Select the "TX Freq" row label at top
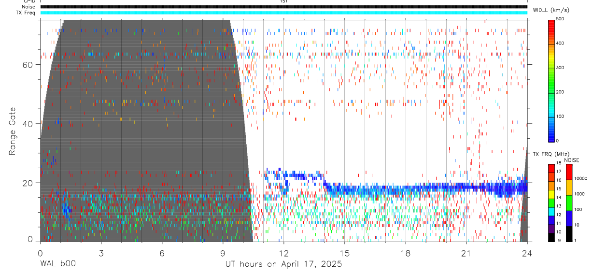This screenshot has height=274, width=593. coord(26,13)
